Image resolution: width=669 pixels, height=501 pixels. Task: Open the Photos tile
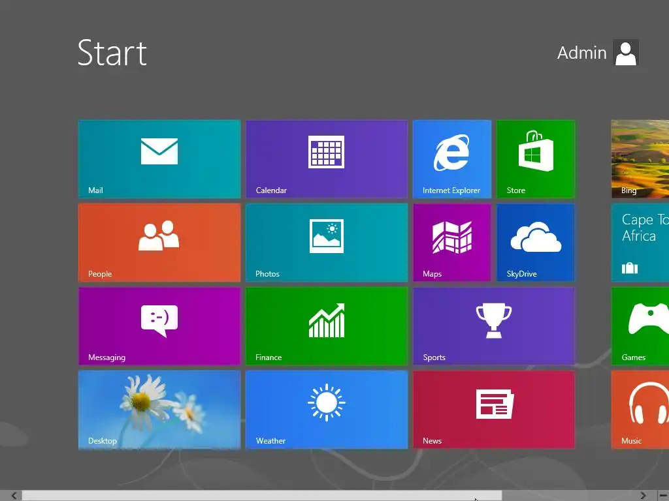pyautogui.click(x=327, y=243)
